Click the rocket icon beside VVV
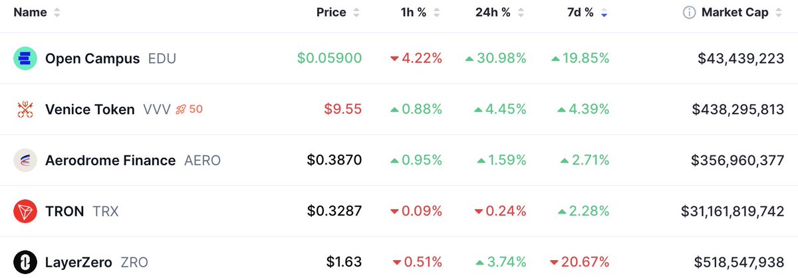Viewport: 798px width, 278px height. 180,109
